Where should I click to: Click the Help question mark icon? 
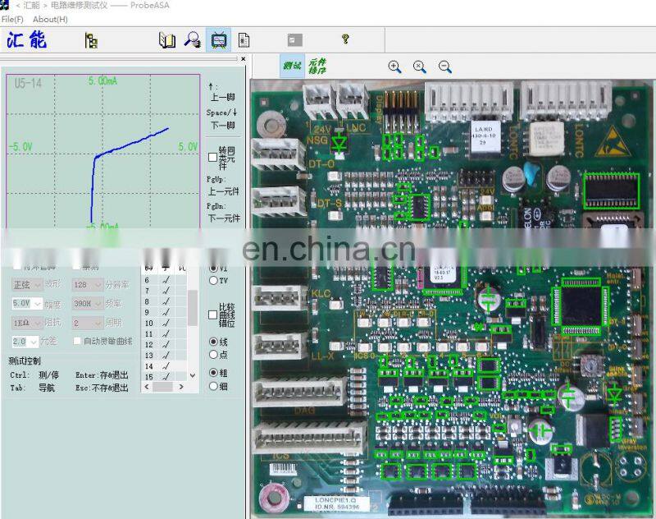click(344, 39)
